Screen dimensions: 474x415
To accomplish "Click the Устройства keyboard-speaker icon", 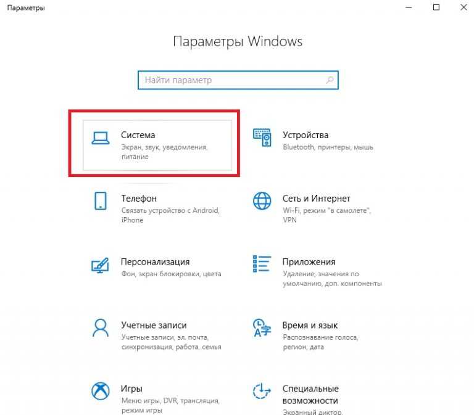I will coord(262,138).
